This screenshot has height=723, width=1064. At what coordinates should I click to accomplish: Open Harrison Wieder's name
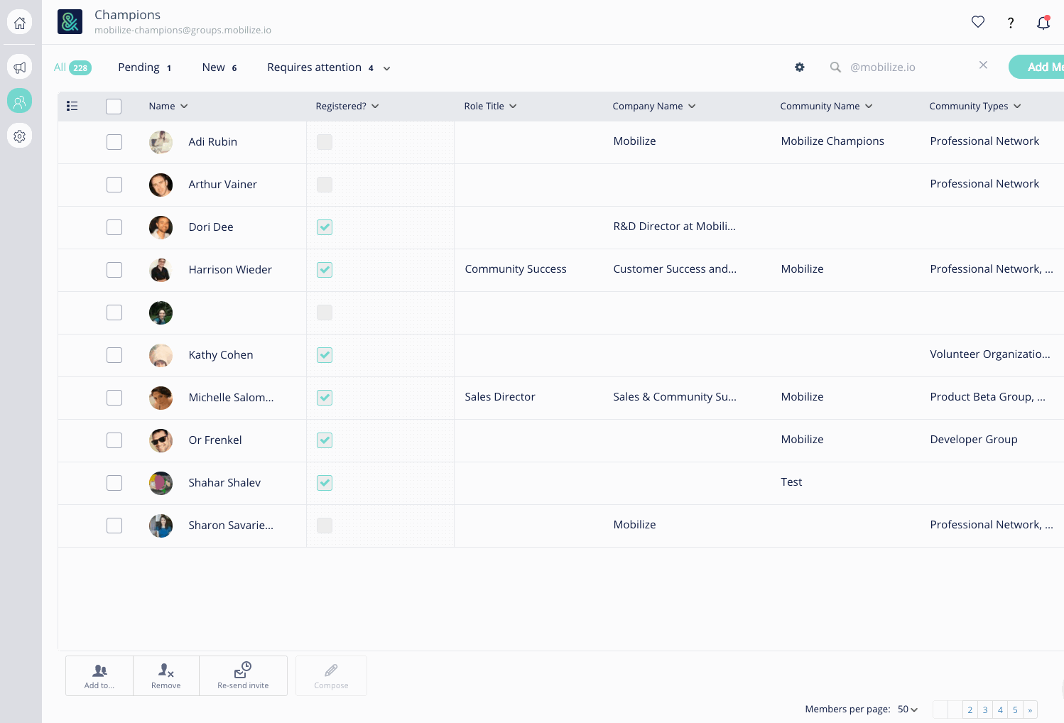tap(230, 270)
